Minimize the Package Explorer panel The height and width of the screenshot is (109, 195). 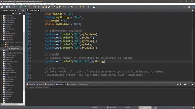click(20, 10)
